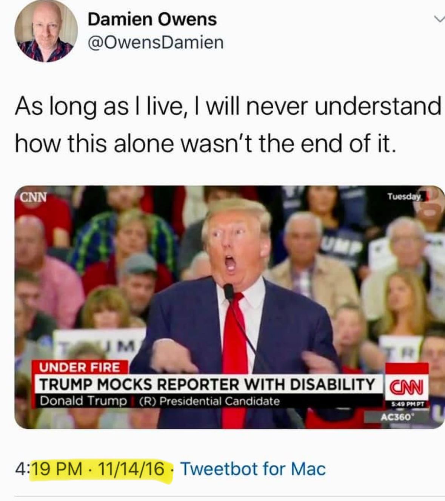Click the white crowd sign at image left
This screenshot has width=445, height=501.
[x=99, y=343]
